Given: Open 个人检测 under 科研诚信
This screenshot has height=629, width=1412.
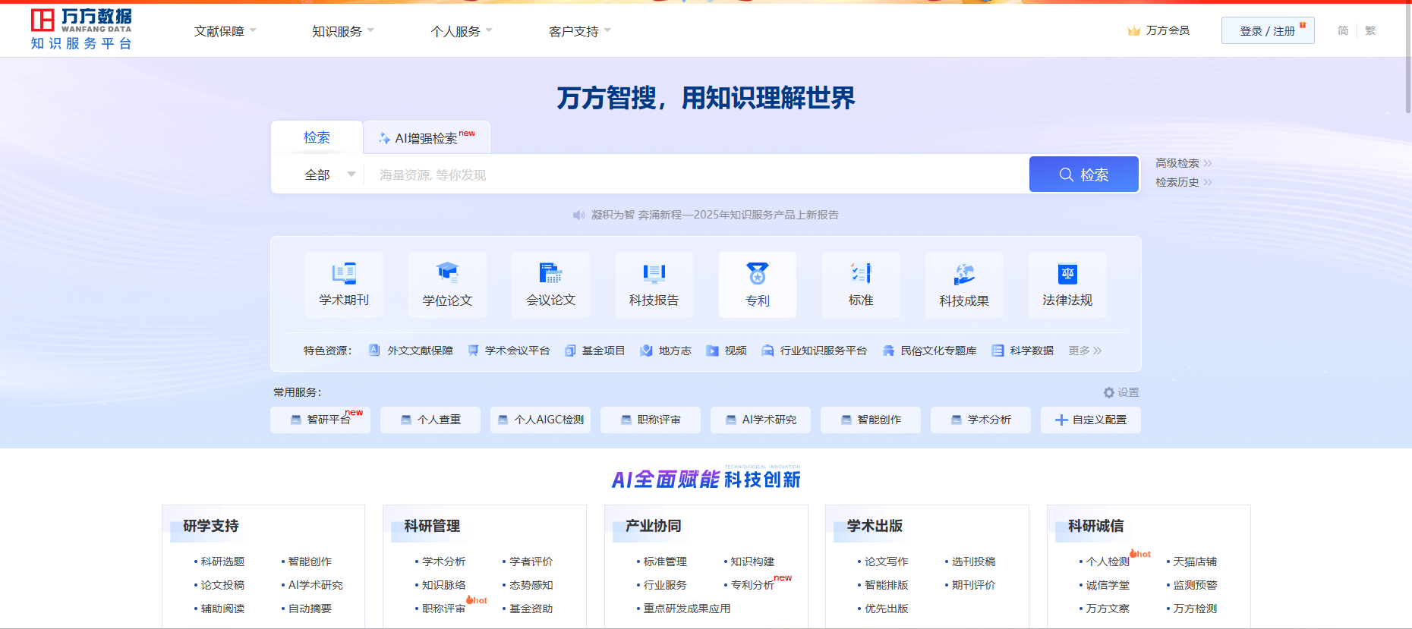Looking at the screenshot, I should point(1108,561).
